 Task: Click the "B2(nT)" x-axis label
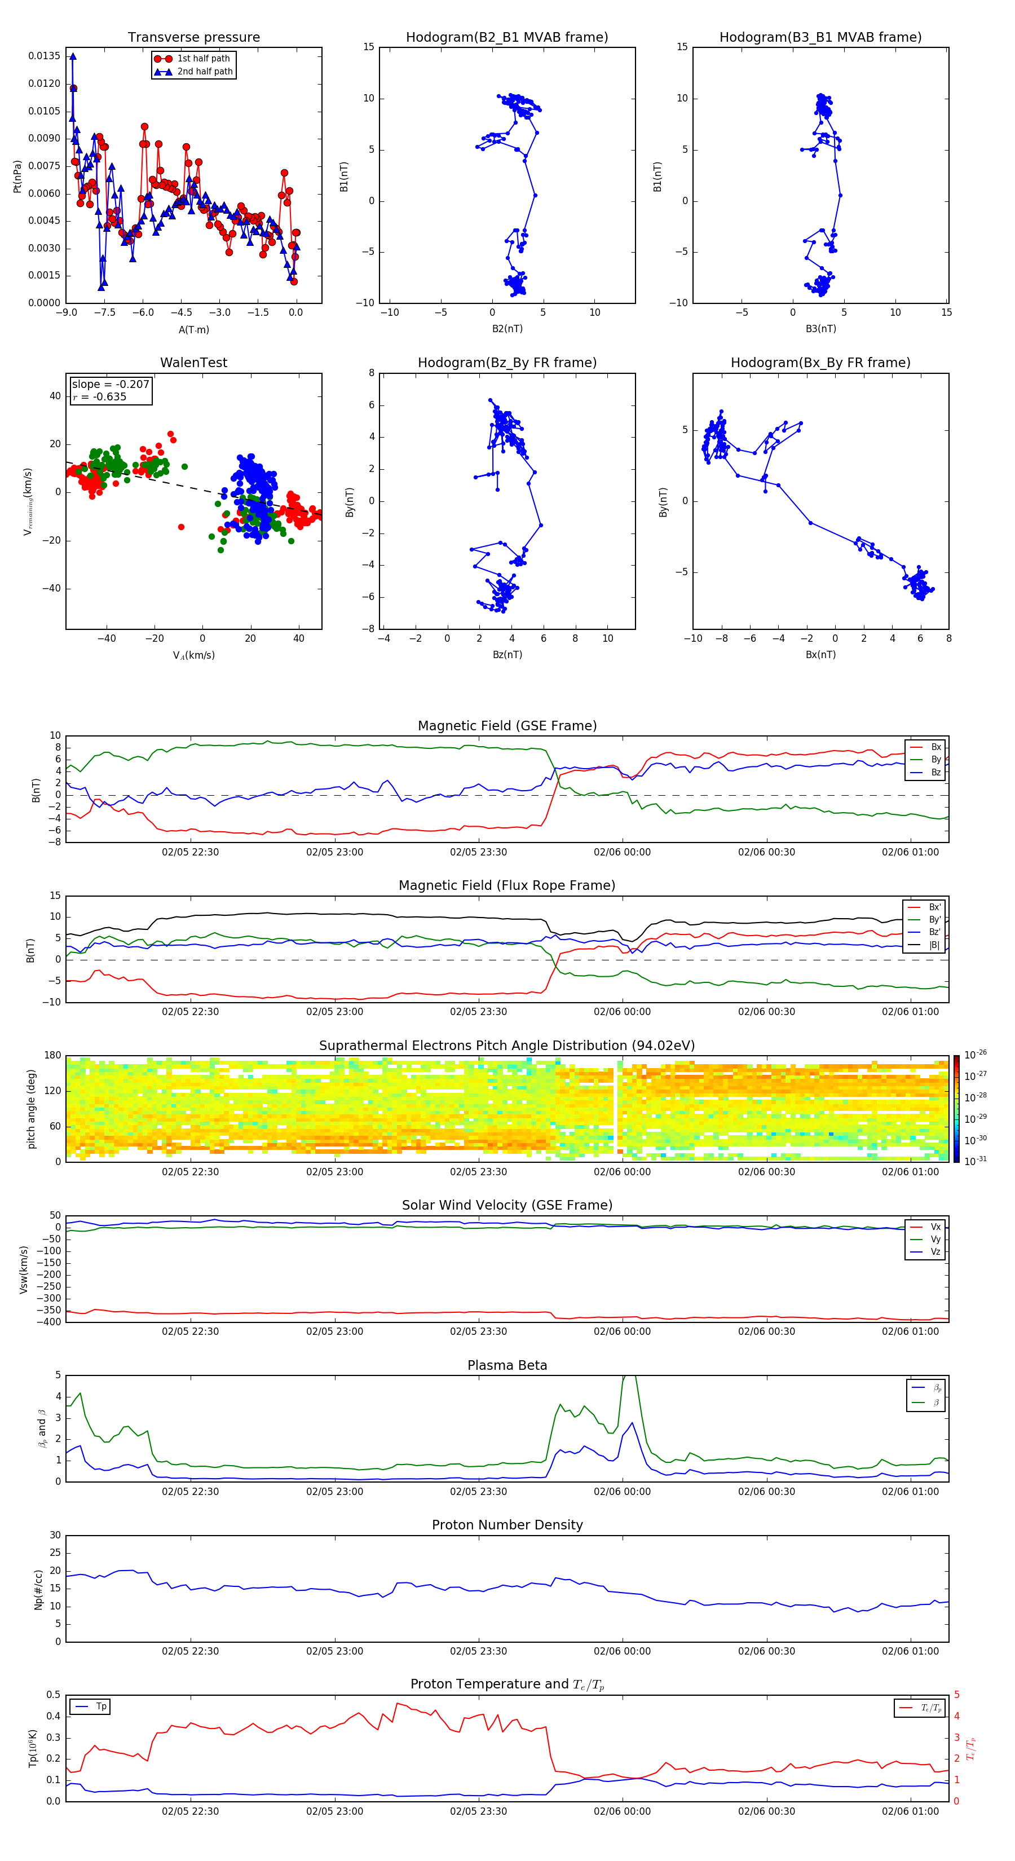(507, 329)
